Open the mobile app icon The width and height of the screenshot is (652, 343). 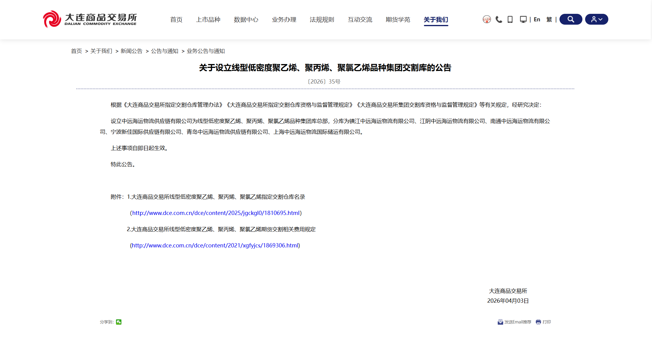(510, 19)
